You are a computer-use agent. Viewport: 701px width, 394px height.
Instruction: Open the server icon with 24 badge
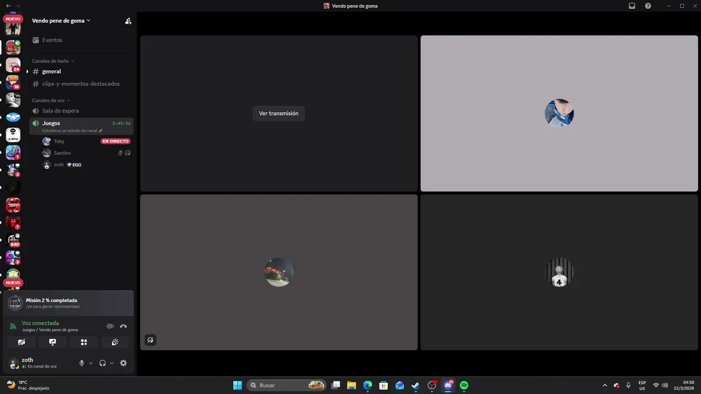click(13, 65)
